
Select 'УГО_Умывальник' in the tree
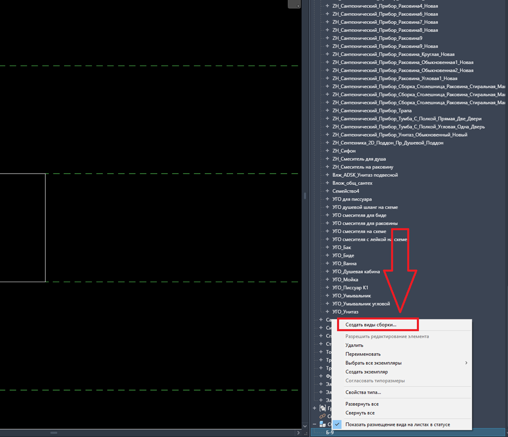point(352,295)
